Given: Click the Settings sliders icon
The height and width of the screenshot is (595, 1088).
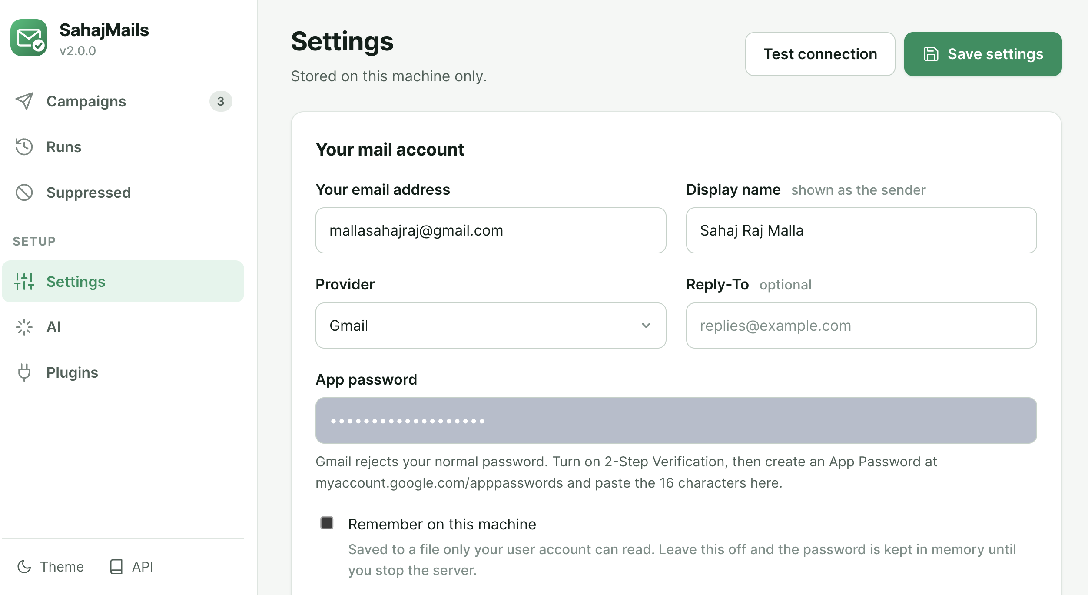Looking at the screenshot, I should pos(24,282).
